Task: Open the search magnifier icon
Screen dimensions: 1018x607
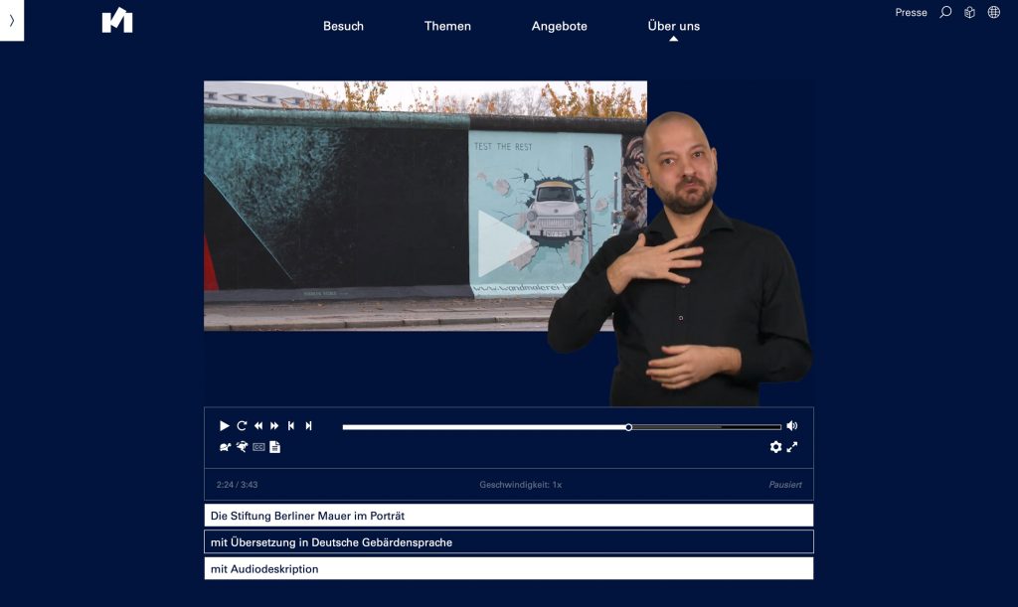Action: (x=946, y=12)
